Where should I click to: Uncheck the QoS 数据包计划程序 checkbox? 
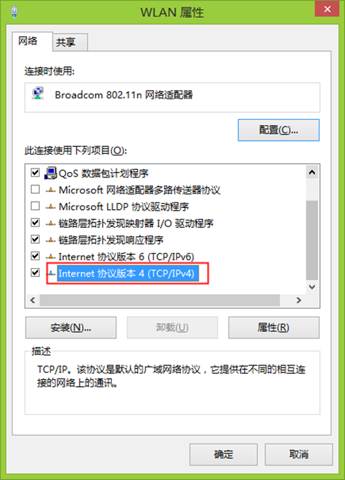[x=35, y=173]
